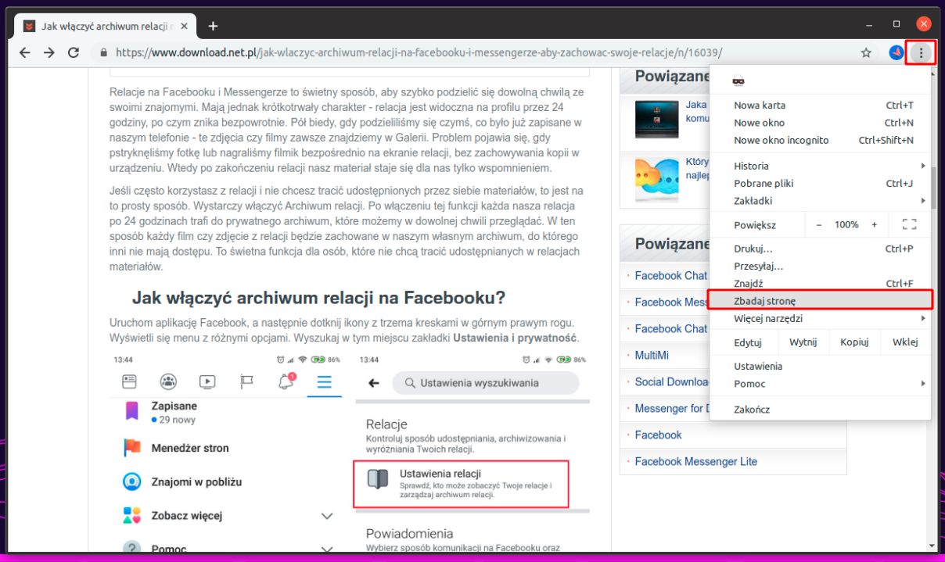Click the padlock icon in address bar
Image resolution: width=945 pixels, height=562 pixels.
(103, 53)
